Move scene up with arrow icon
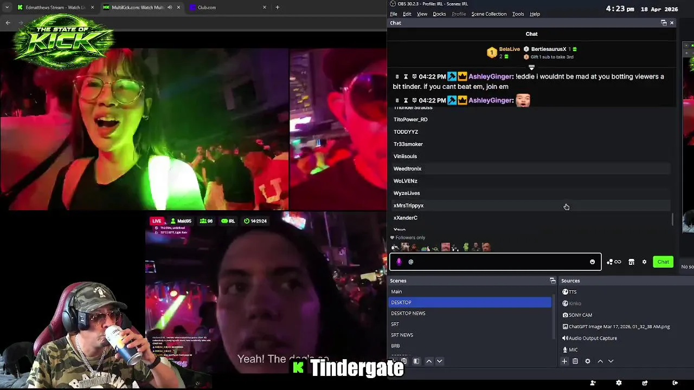Viewport: 694px width, 390px height. [429, 361]
